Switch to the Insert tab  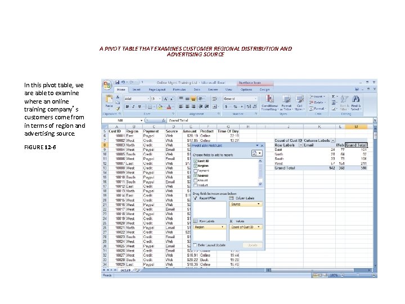tap(136, 90)
